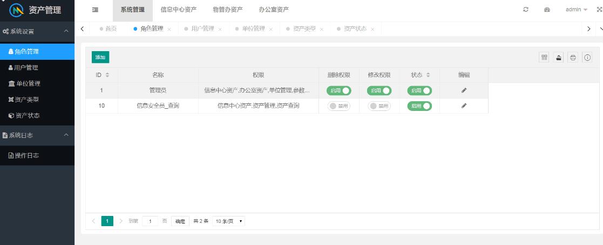Viewport: 603px width, 245px height.
Task: Click the table export icon
Action: (559, 57)
